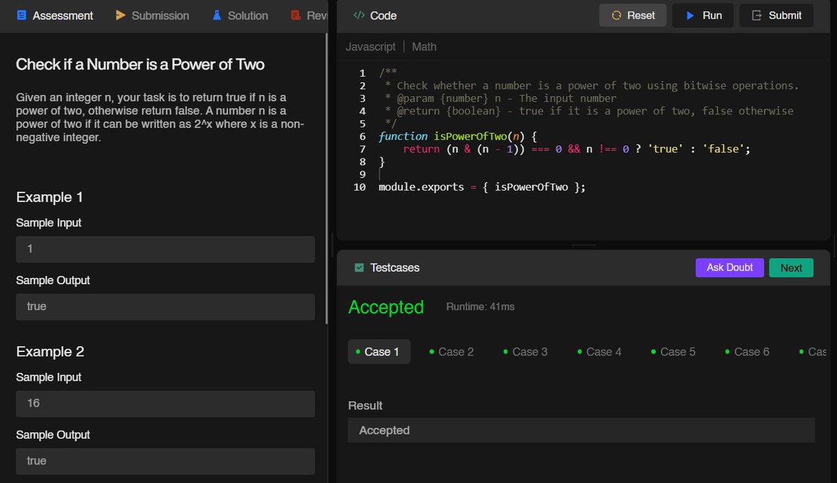Select Case 2 testcase
Screen dimensions: 837x483
(452, 352)
